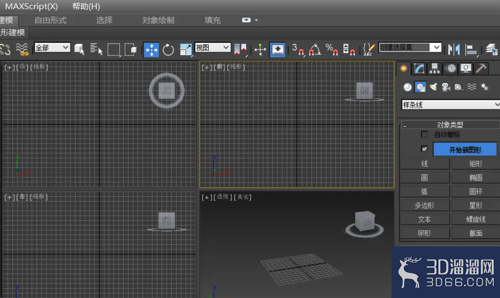
Task: Select the Cameras category icon
Action: (x=446, y=87)
